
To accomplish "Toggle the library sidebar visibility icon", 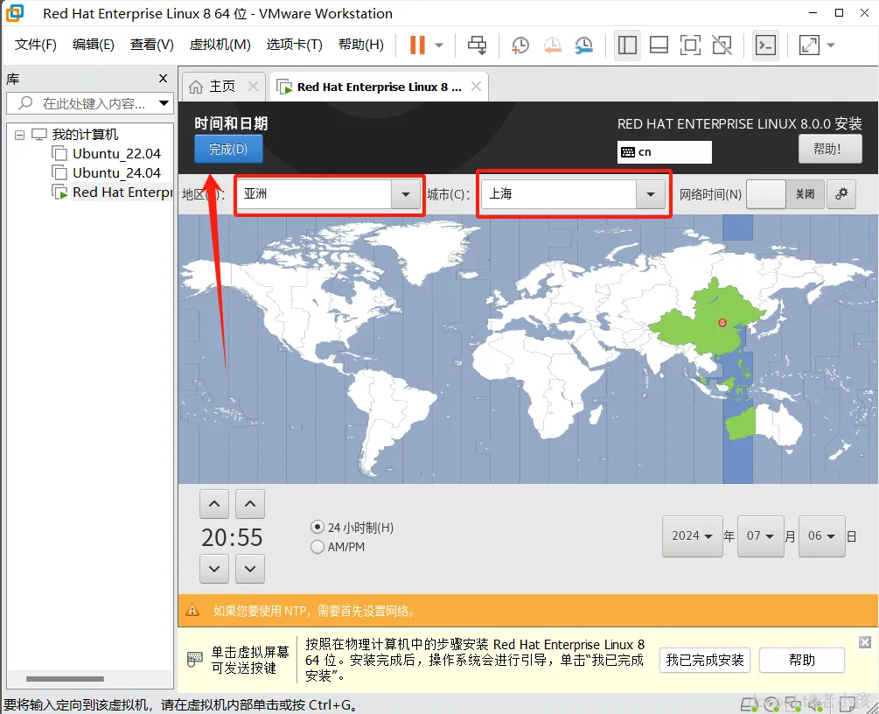I will click(x=627, y=45).
